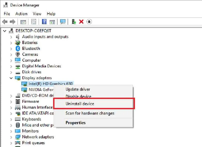Screen dimensions: 202x147
Task: Click the blue Help question-mark icon
Action: click(x=44, y=22)
